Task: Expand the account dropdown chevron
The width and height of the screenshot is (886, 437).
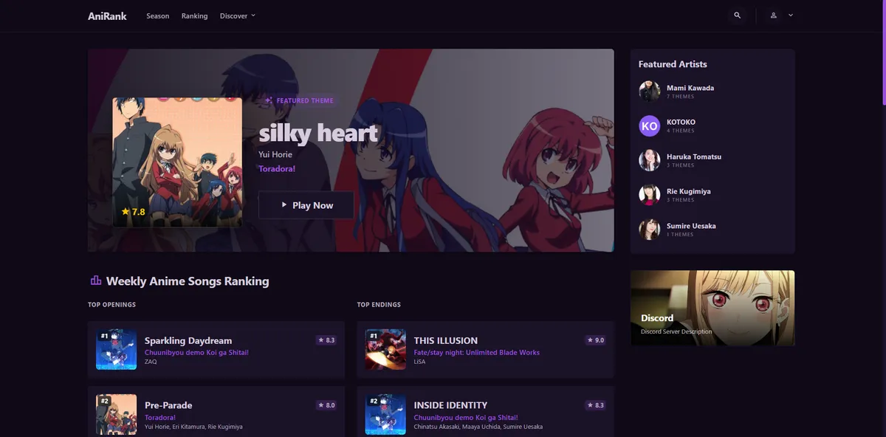Action: click(x=791, y=16)
